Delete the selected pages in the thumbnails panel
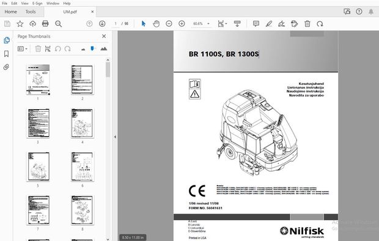The height and width of the screenshot is (241, 379). [38, 49]
